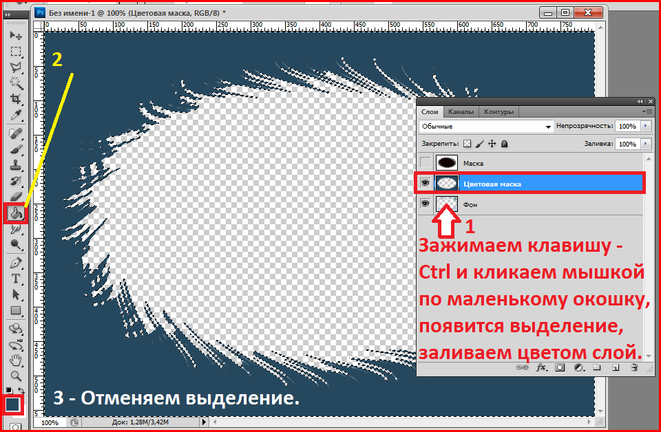Swap foreground and background colors

[21, 391]
